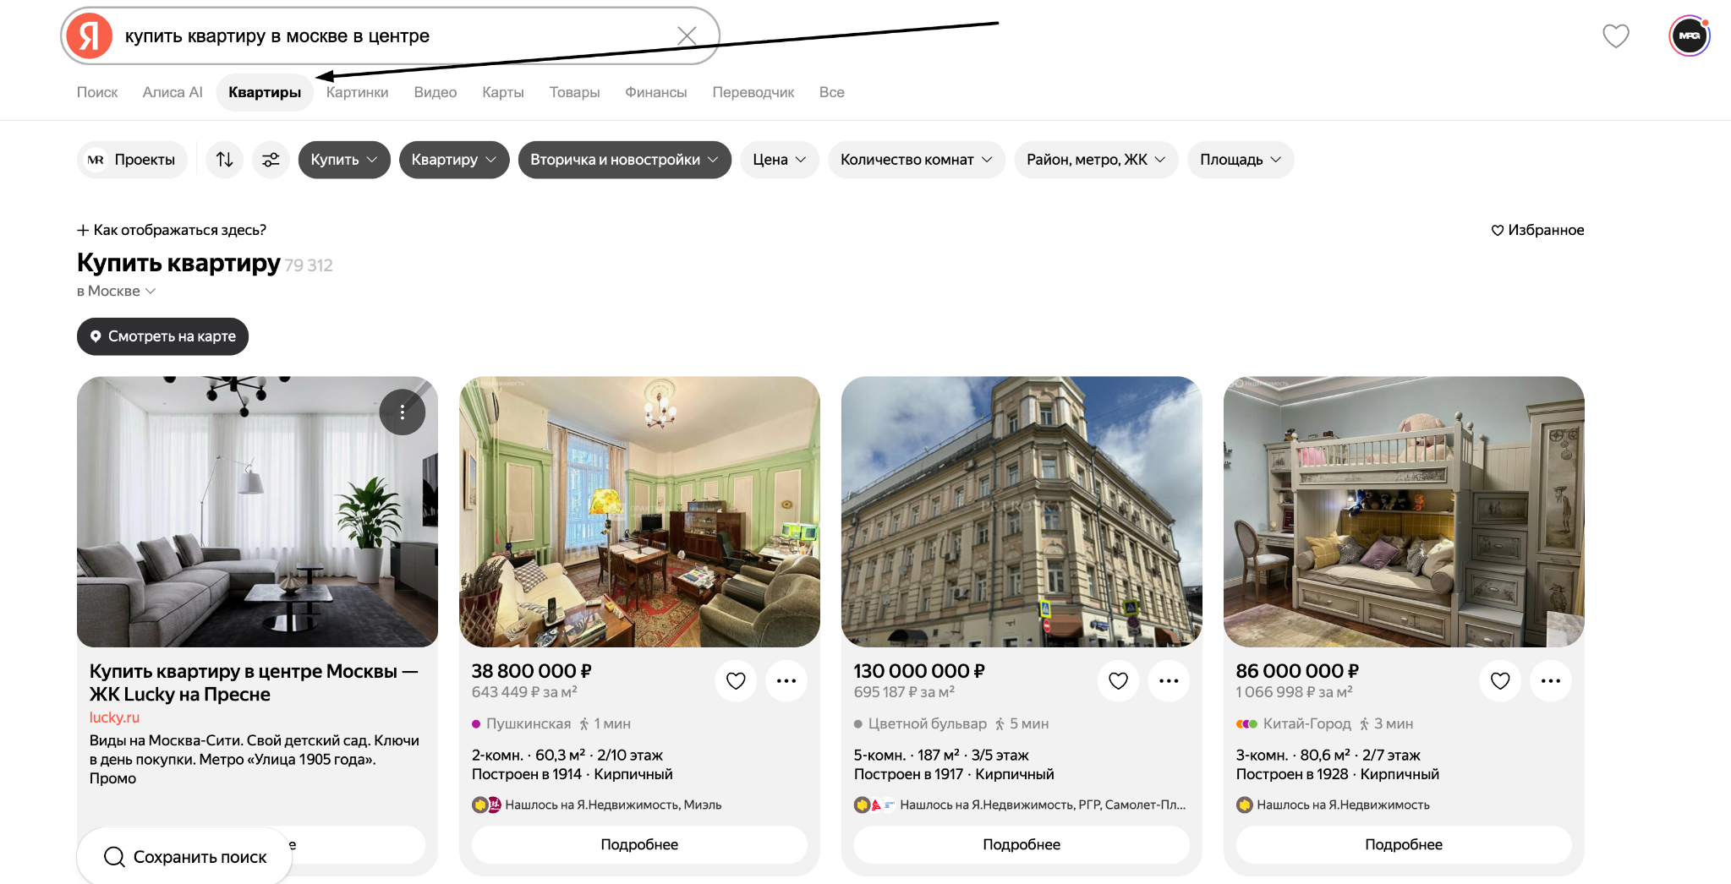Click Сохранить поиск button
The height and width of the screenshot is (884, 1731).
click(x=184, y=856)
